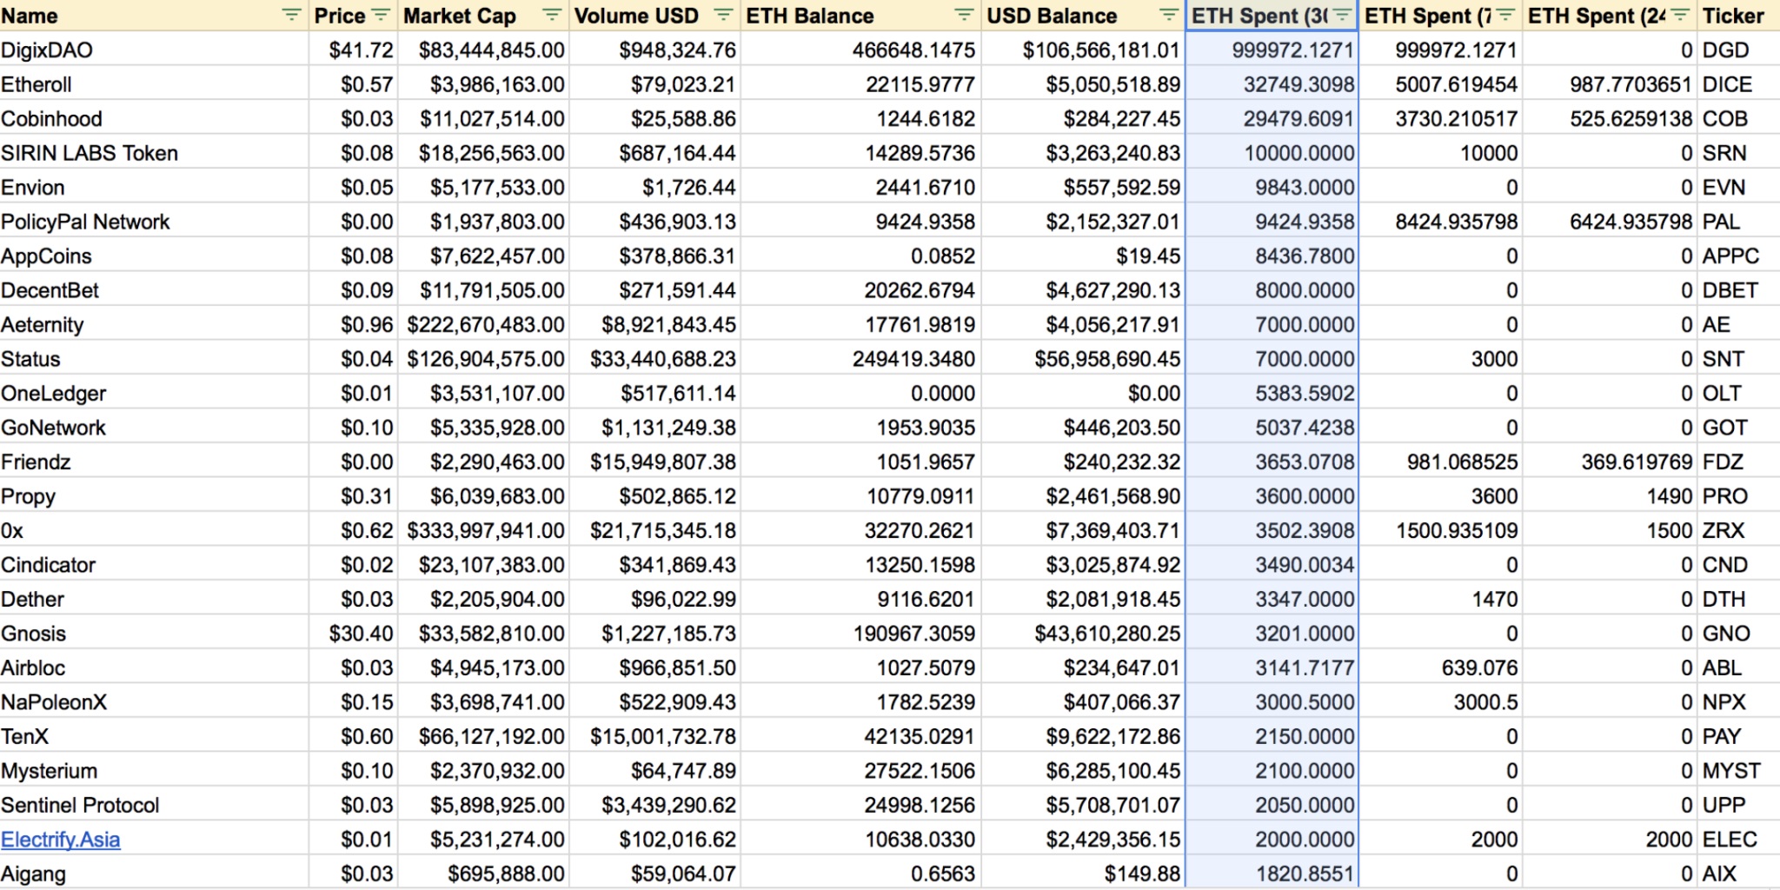
Task: Open filter on ETH Spent (7 column
Action: point(1506,15)
